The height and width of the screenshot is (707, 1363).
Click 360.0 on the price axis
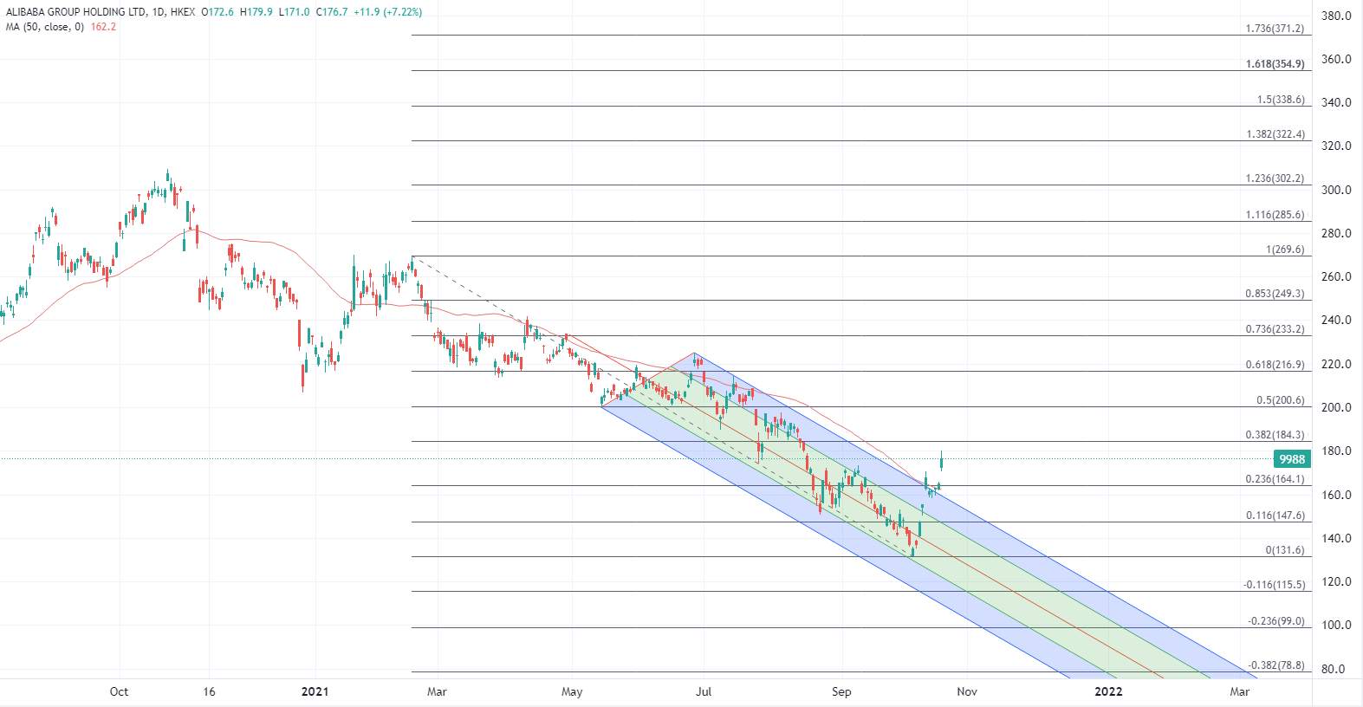1335,59
